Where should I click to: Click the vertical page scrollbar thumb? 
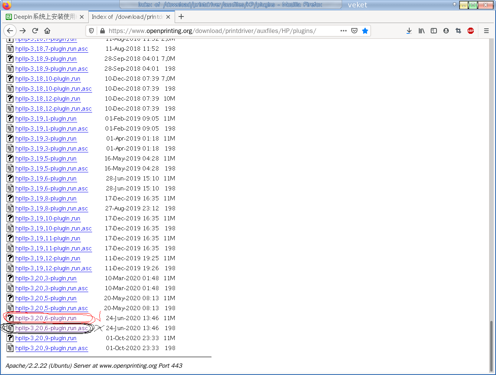(491, 345)
